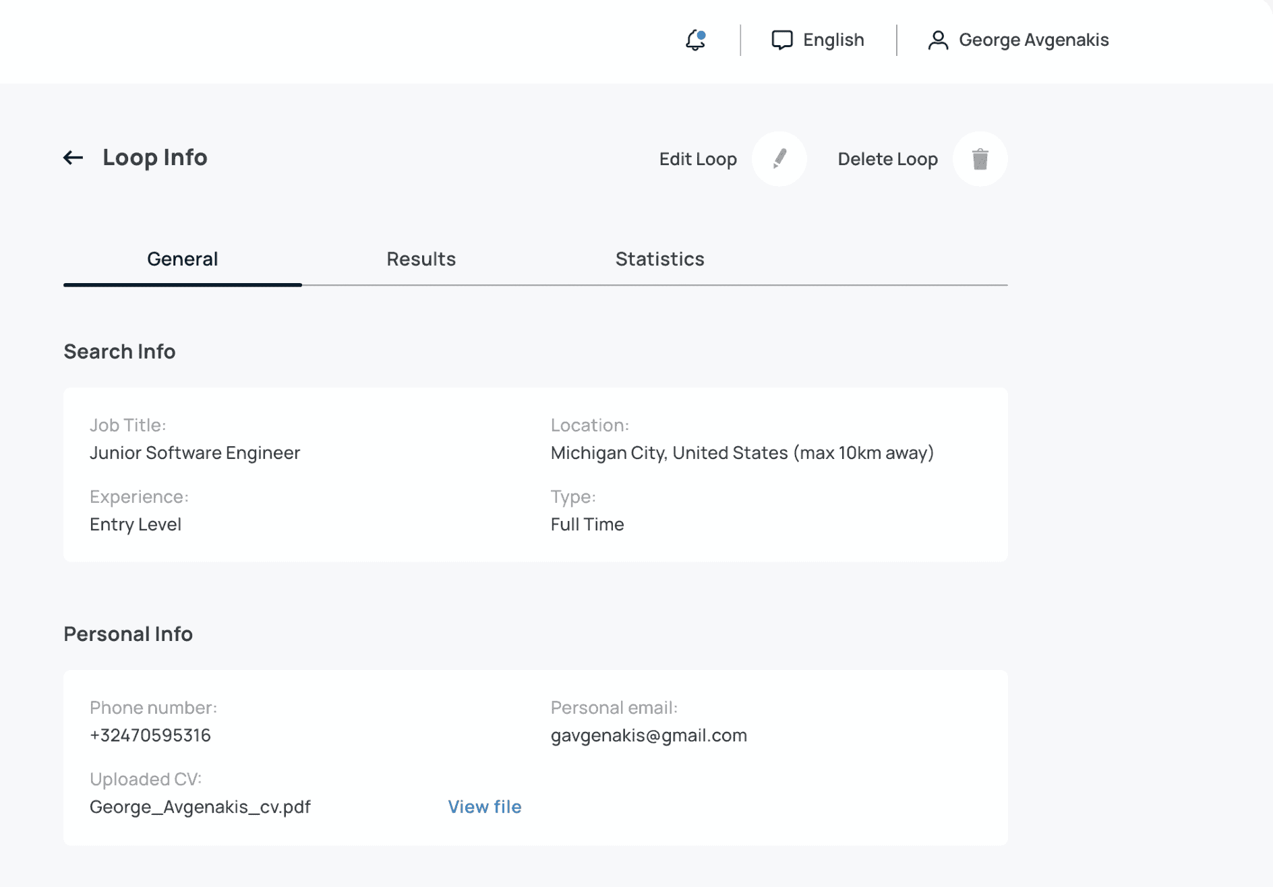Click the pencil edit icon

779,159
